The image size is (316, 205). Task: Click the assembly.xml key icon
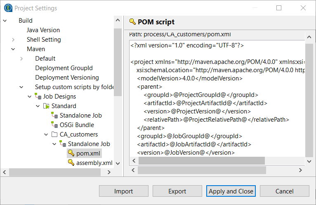(x=71, y=163)
